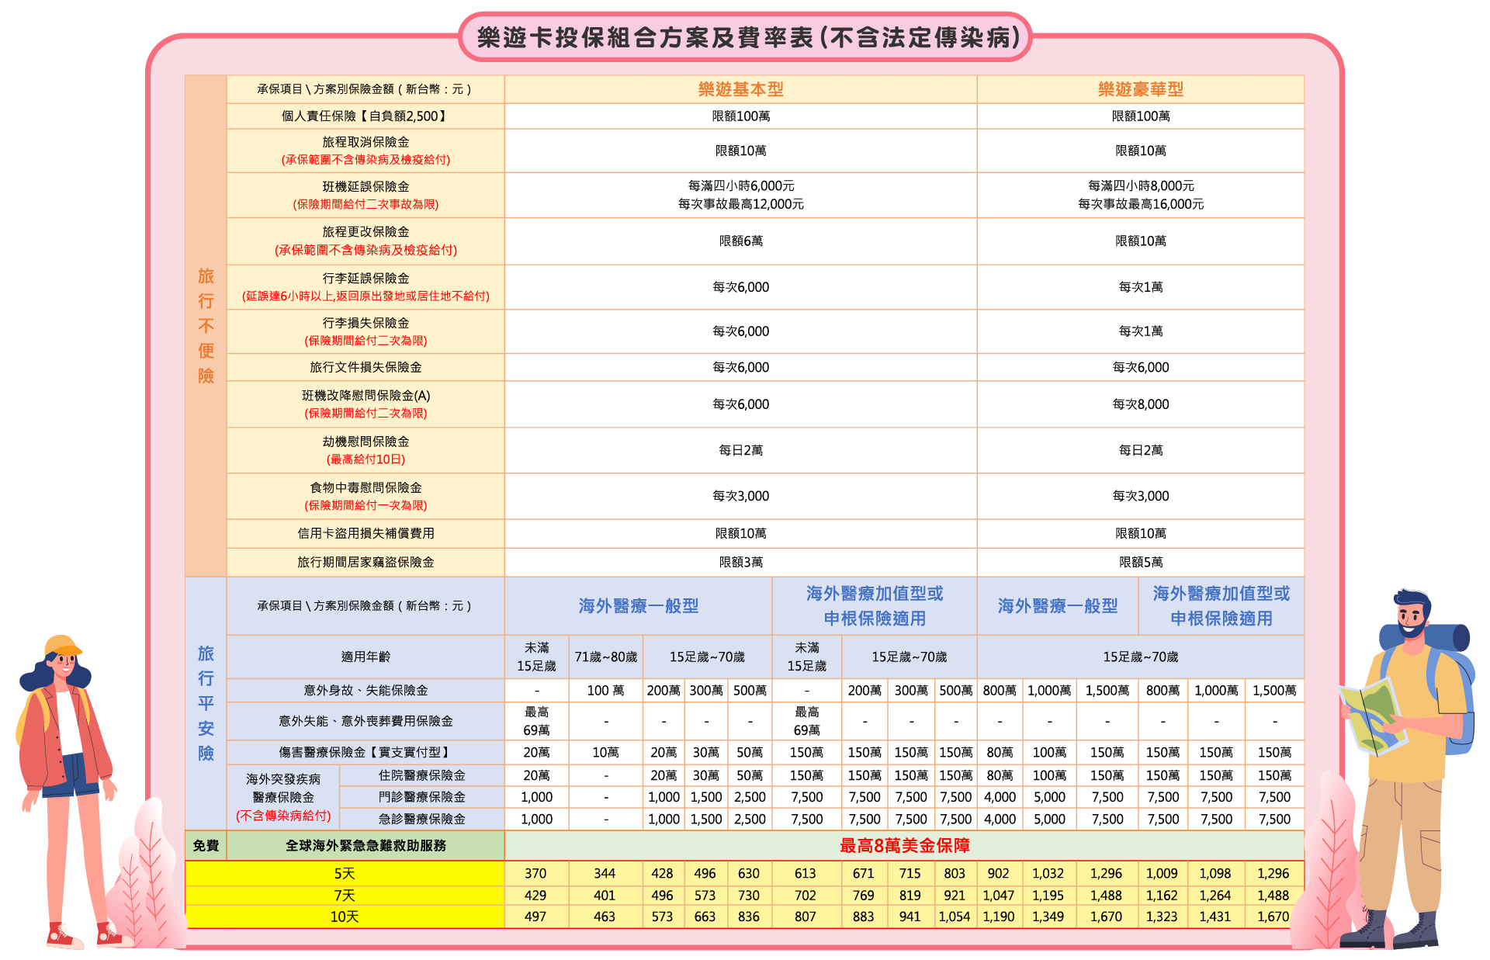Screen dimensions: 1490x960
Task: Click the 個人責任保險【自負額2,500】 row label
Action: tap(366, 116)
